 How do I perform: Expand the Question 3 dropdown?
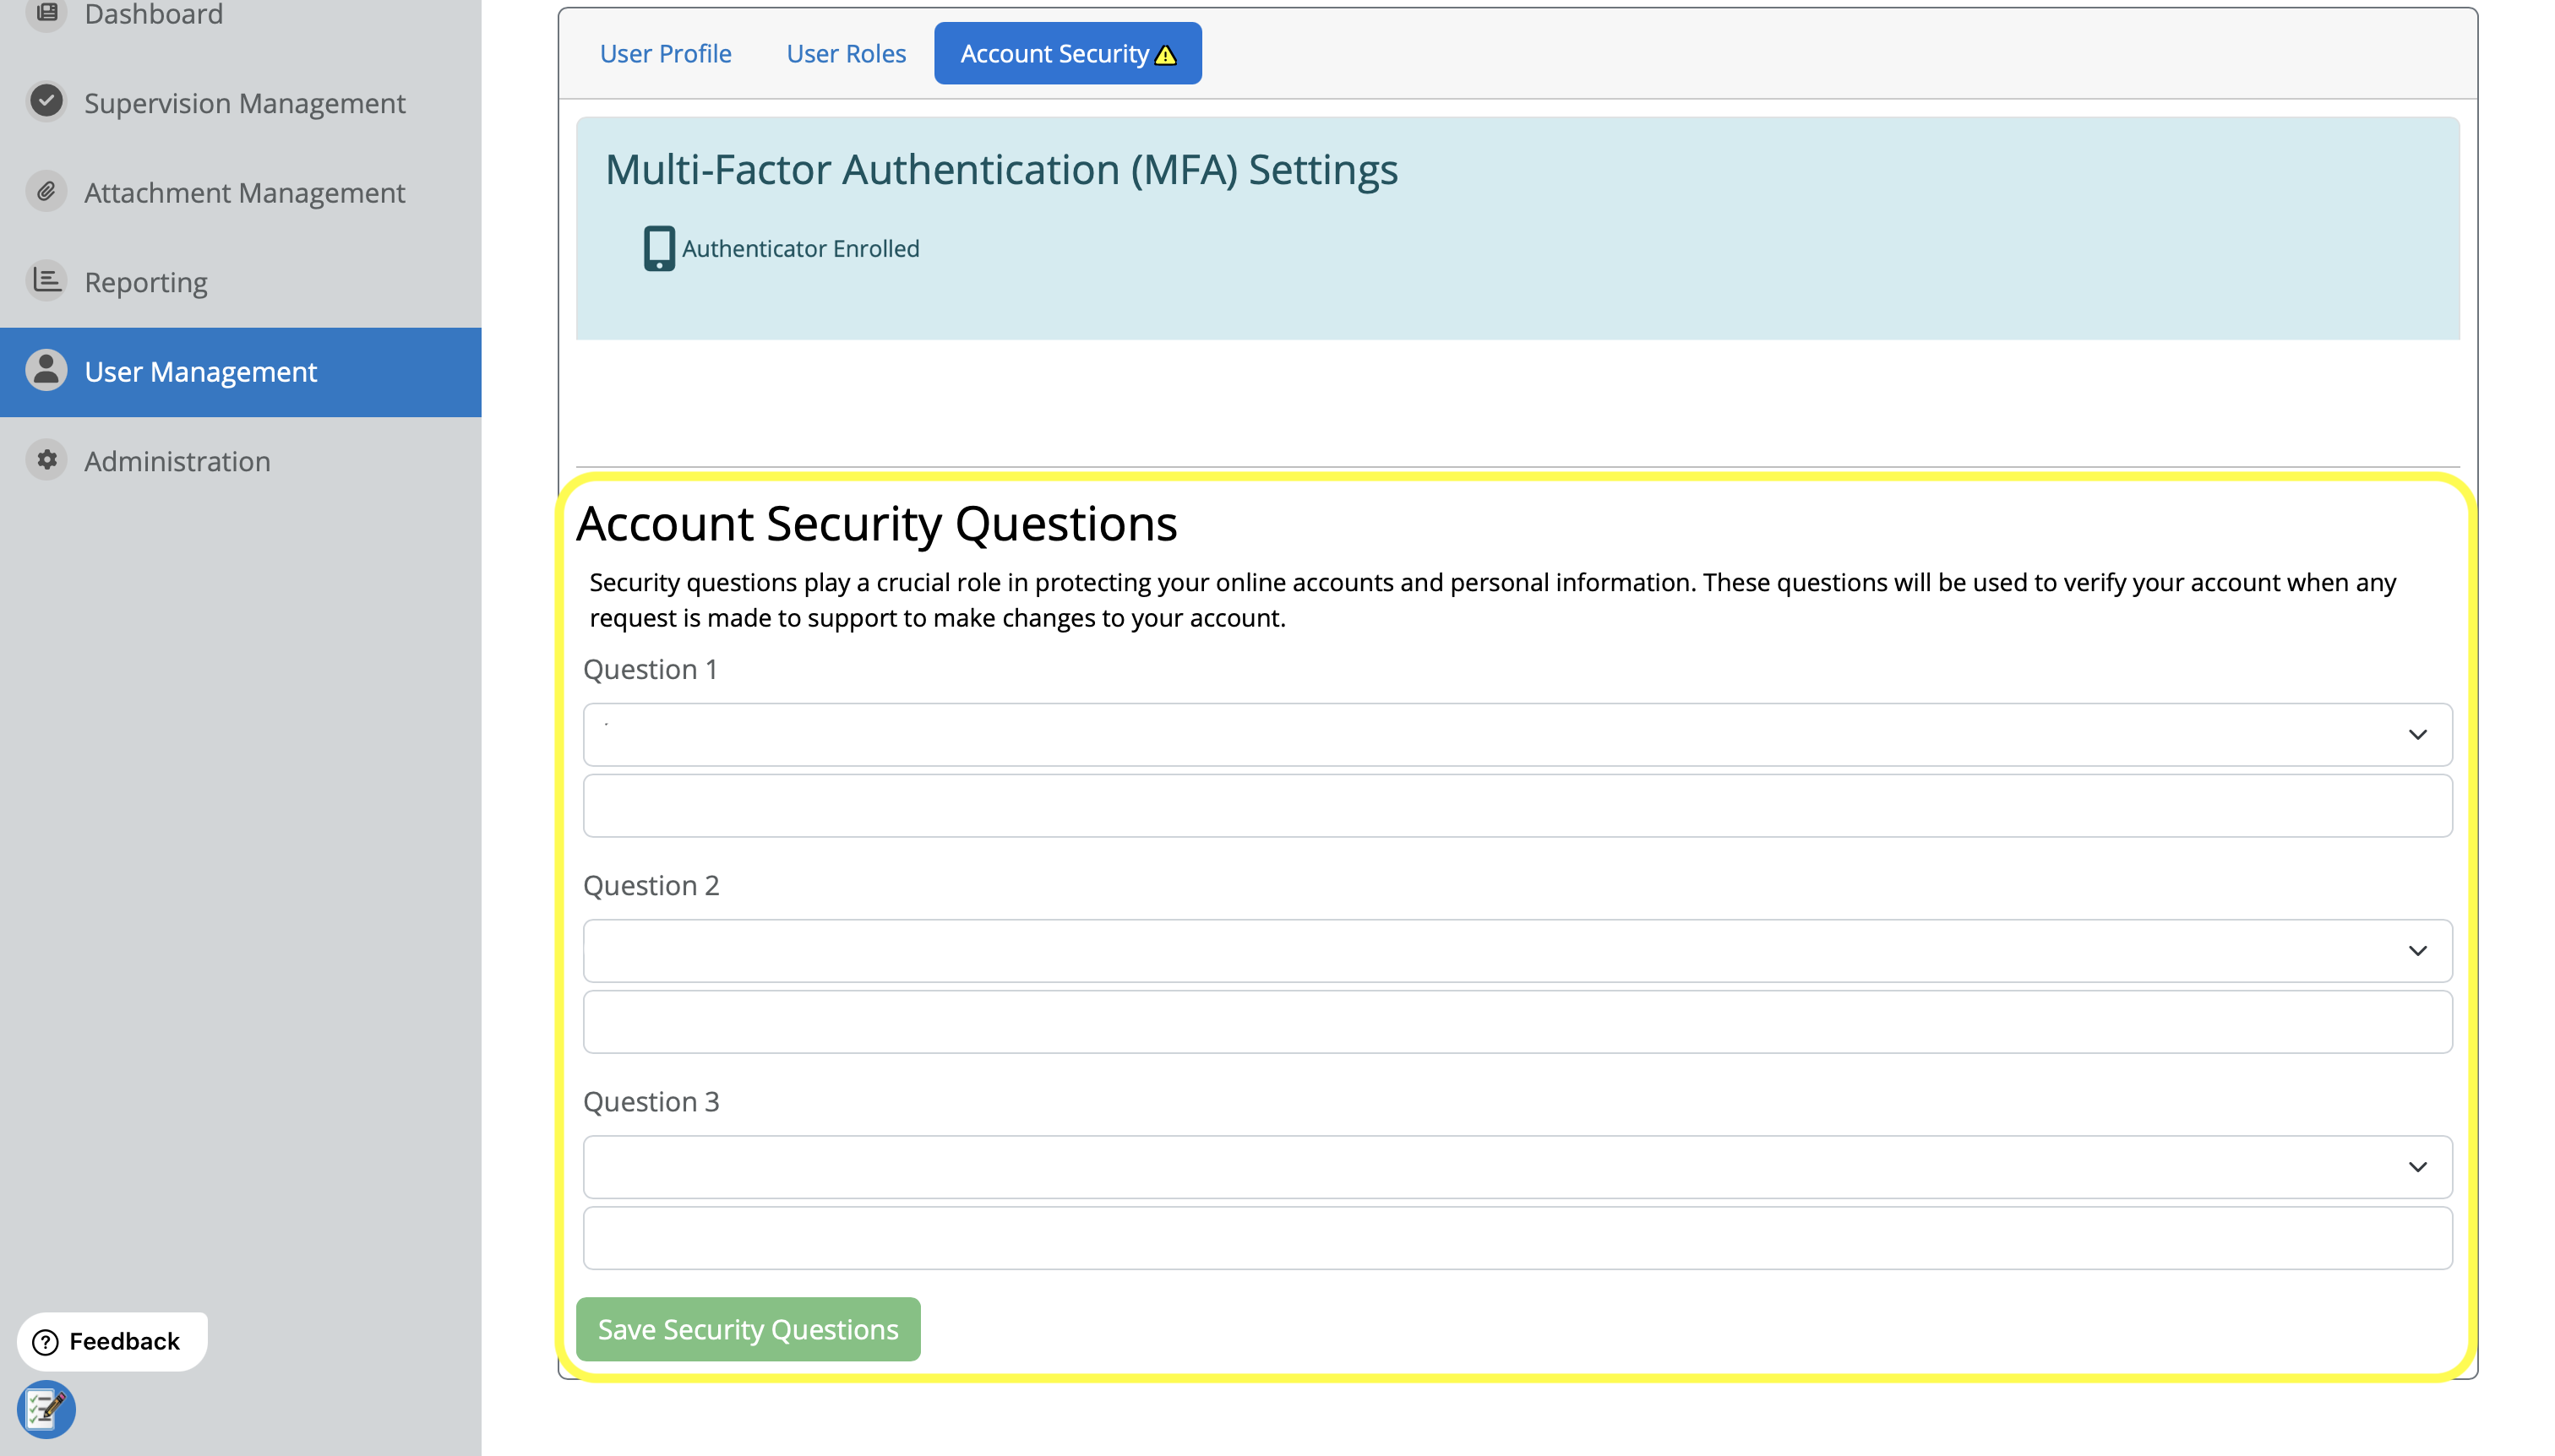pos(1517,1167)
